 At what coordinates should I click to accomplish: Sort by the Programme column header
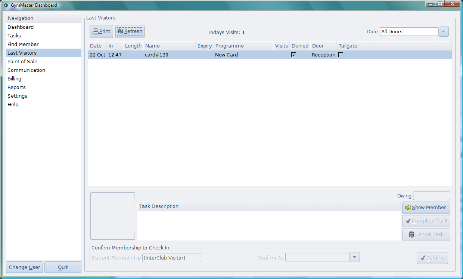(243, 46)
